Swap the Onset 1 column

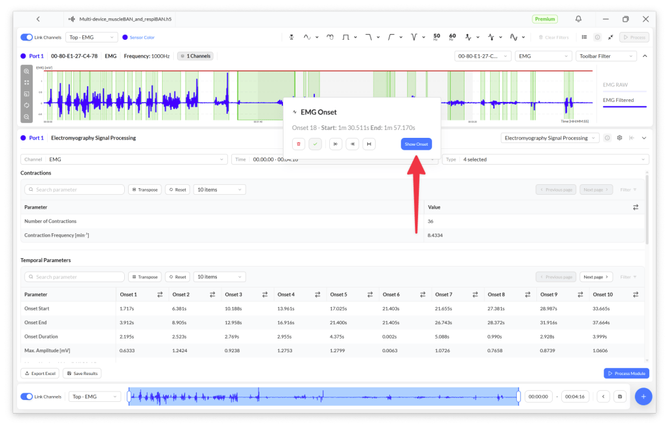point(160,295)
